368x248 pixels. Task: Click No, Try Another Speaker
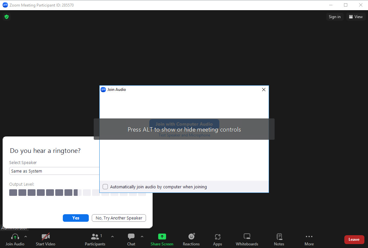(119, 218)
